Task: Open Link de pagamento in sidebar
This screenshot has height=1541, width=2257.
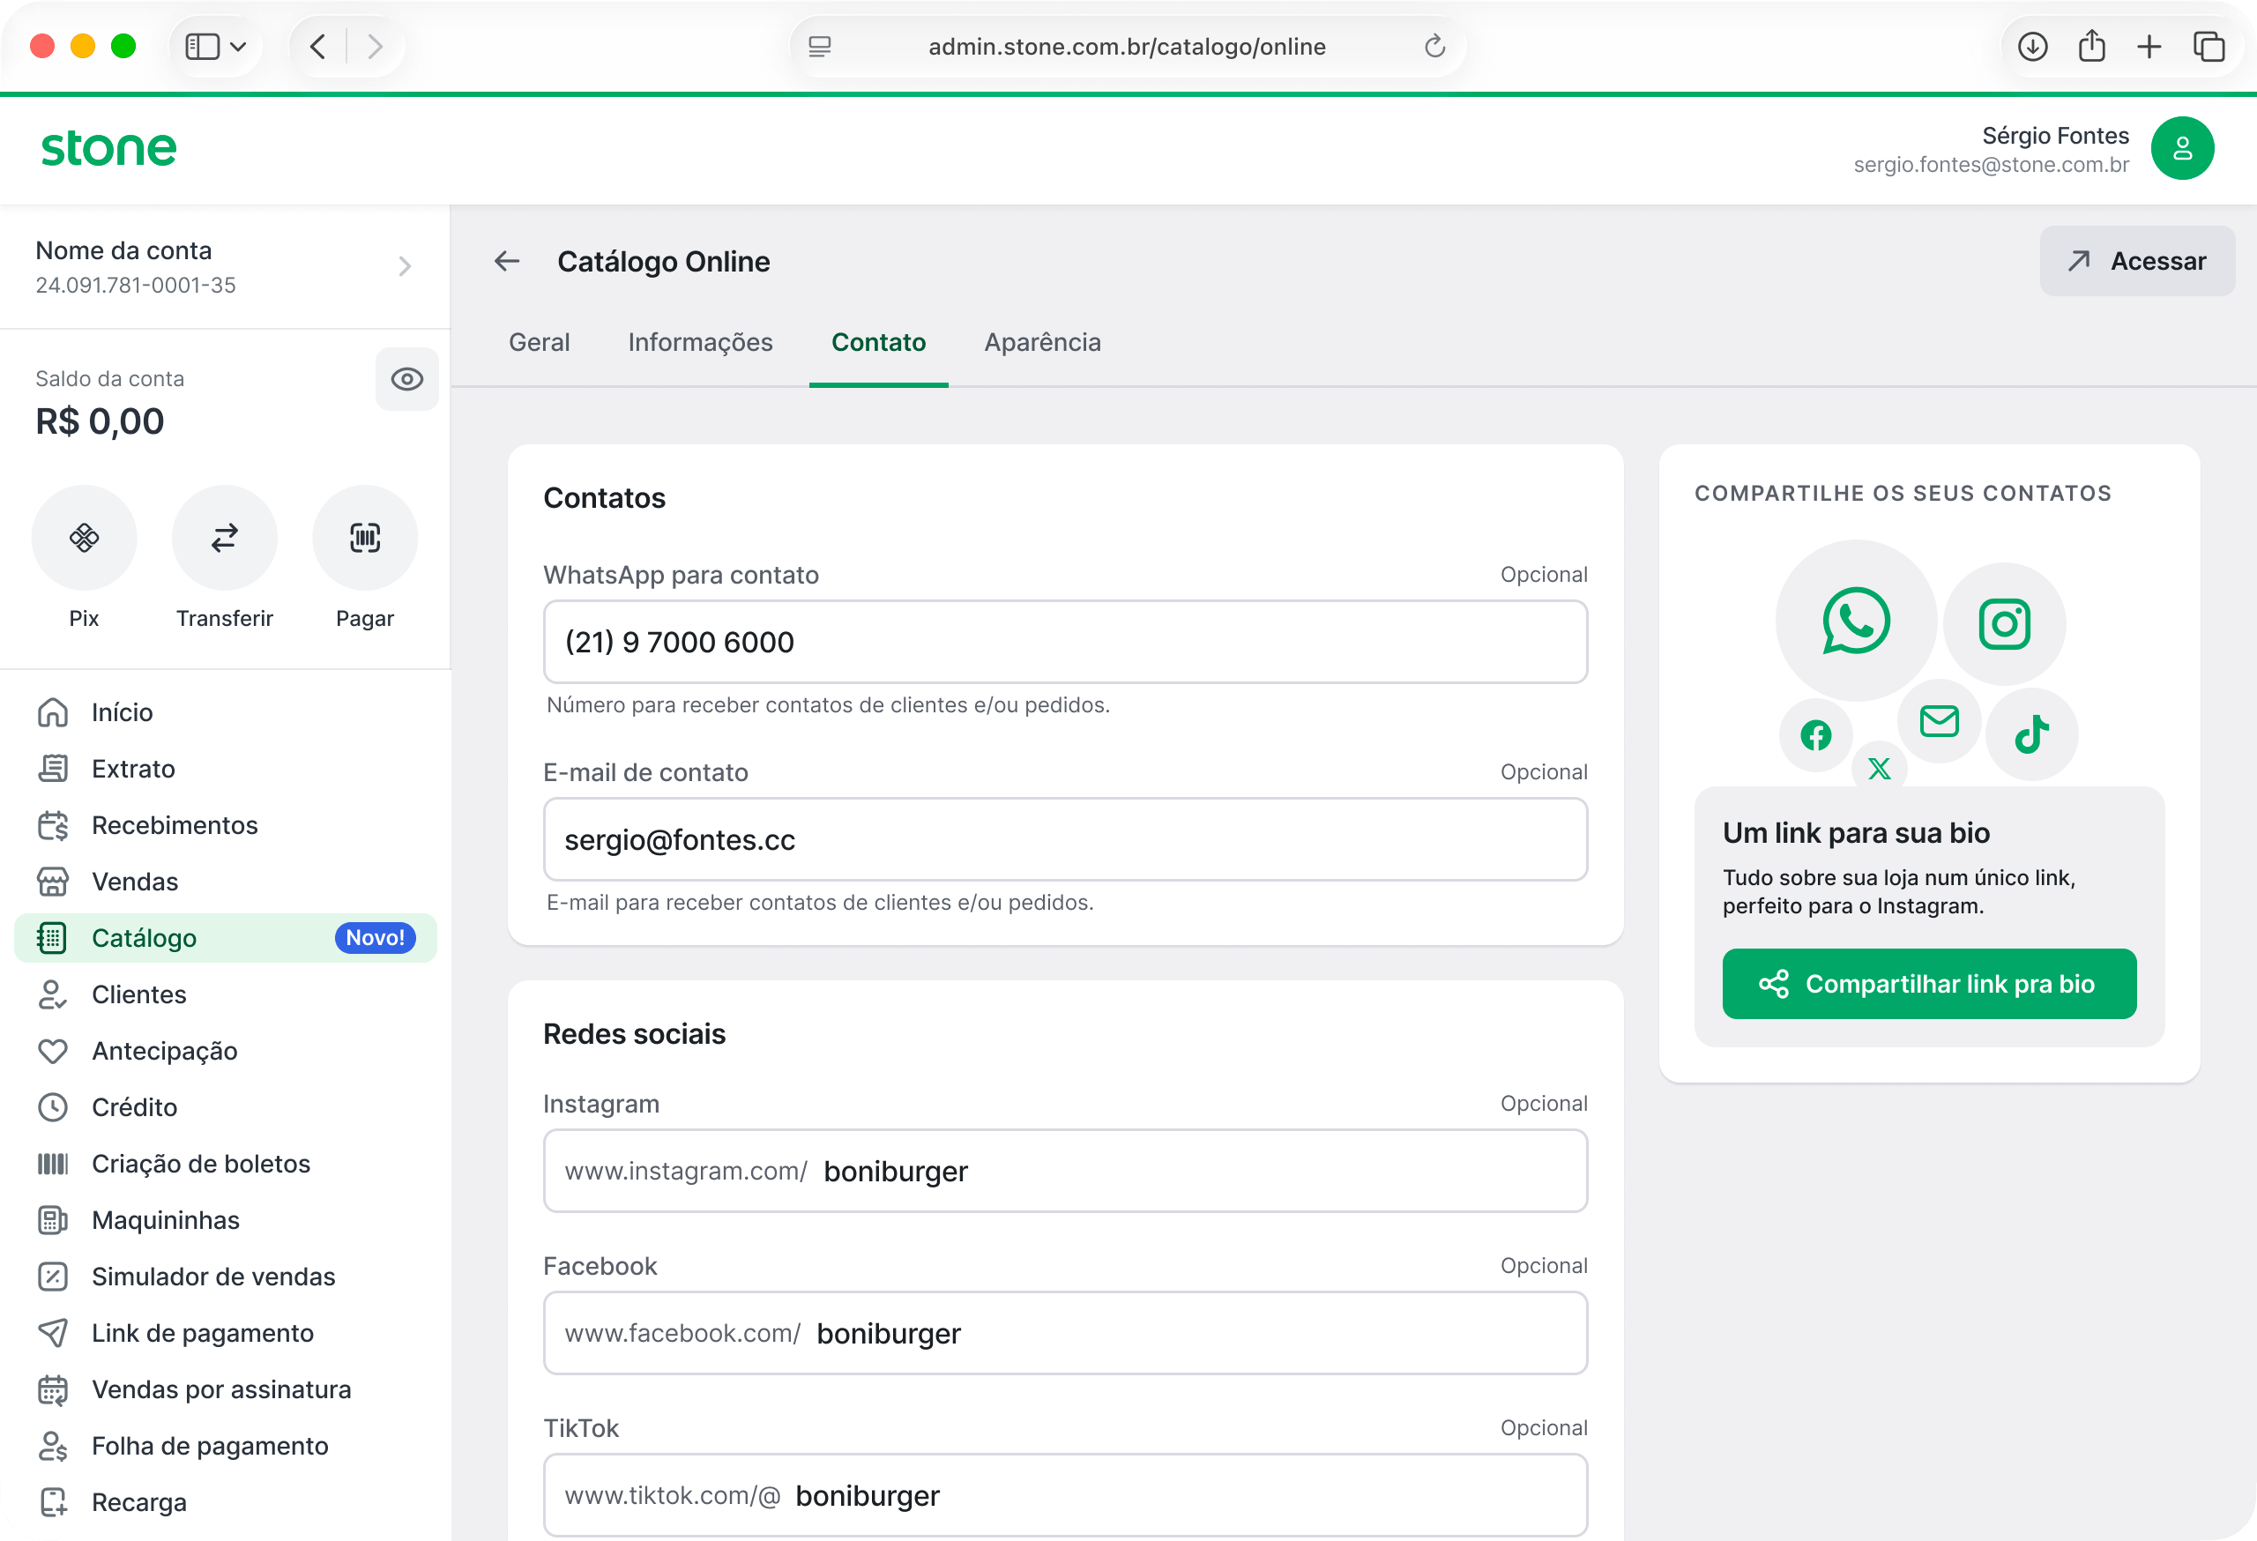Action: click(226, 1332)
